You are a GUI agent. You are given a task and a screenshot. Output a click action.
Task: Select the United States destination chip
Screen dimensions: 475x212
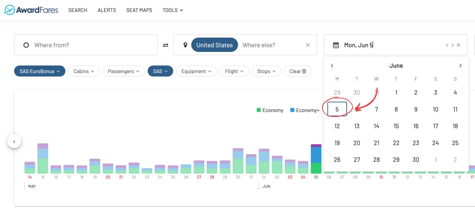(x=215, y=45)
